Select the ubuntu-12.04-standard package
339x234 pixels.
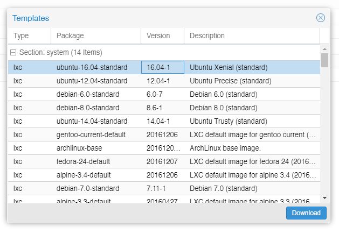point(92,81)
